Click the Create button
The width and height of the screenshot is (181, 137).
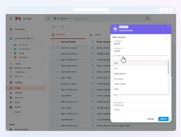coord(163,119)
